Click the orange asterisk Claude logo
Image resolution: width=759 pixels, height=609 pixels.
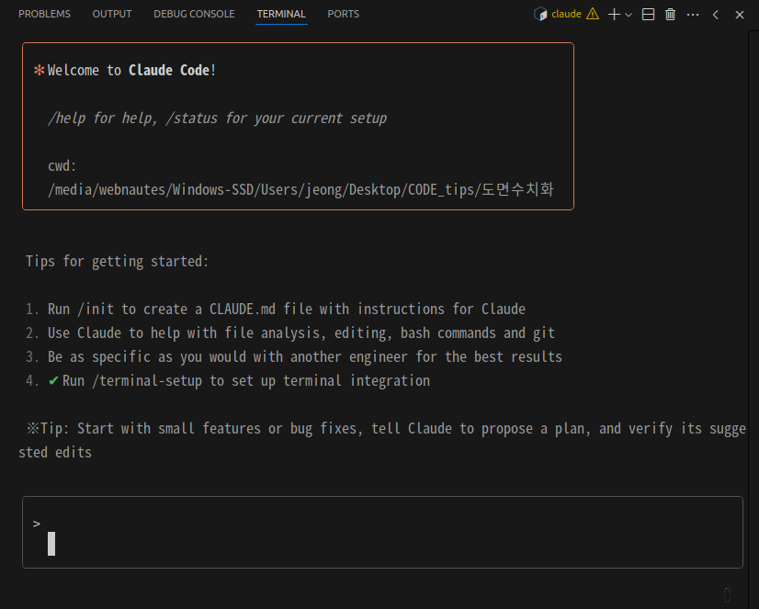tap(40, 71)
